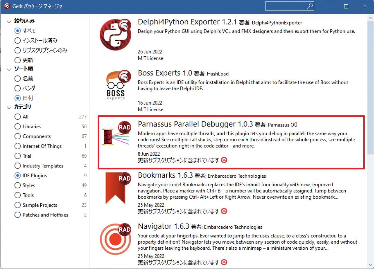Choose the Libraries category
The image size is (374, 269).
(x=27, y=126)
